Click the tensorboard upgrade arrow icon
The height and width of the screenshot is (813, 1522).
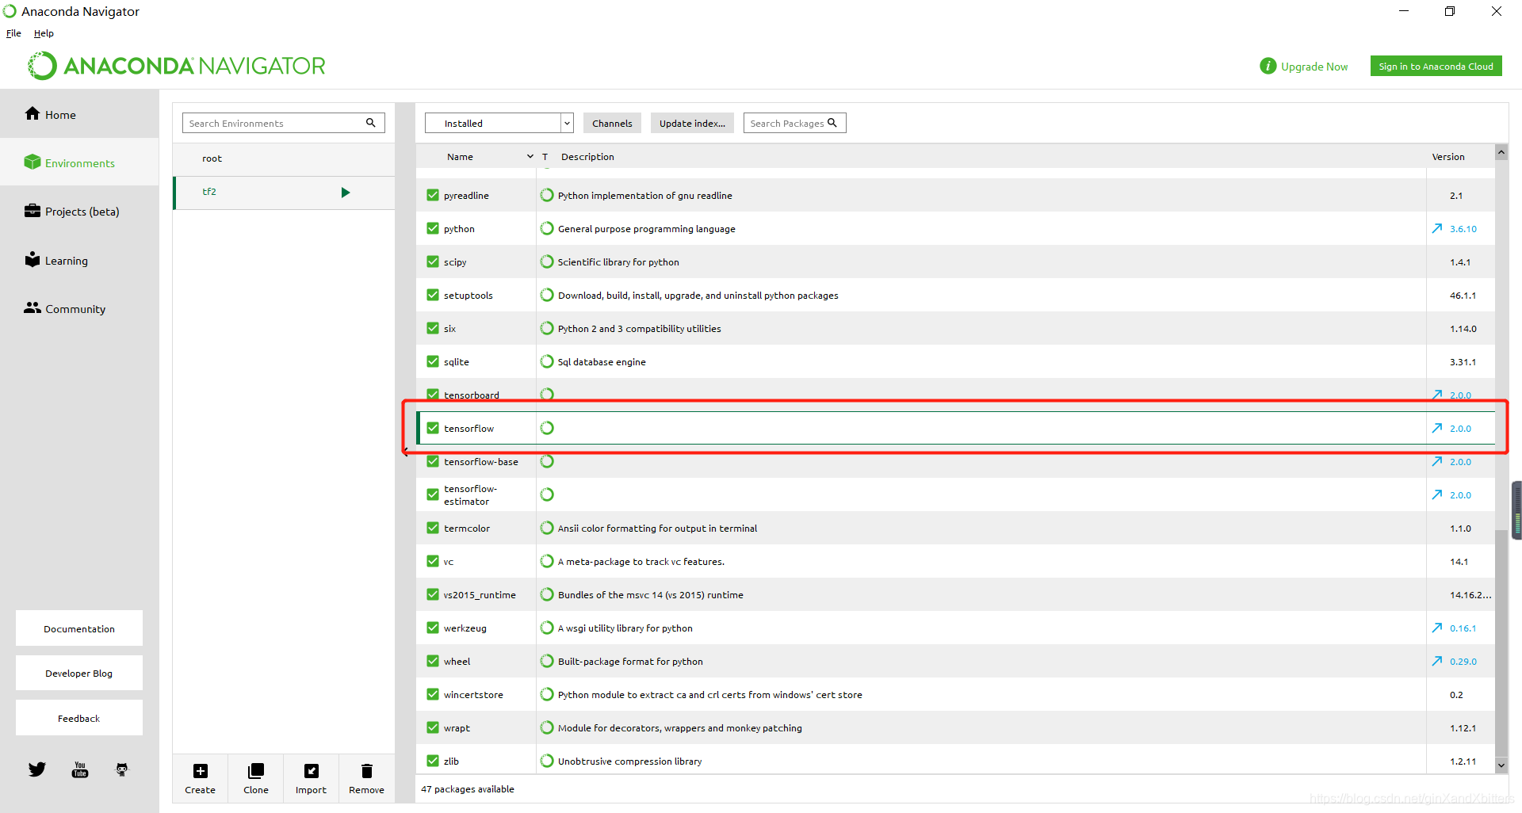tap(1437, 395)
